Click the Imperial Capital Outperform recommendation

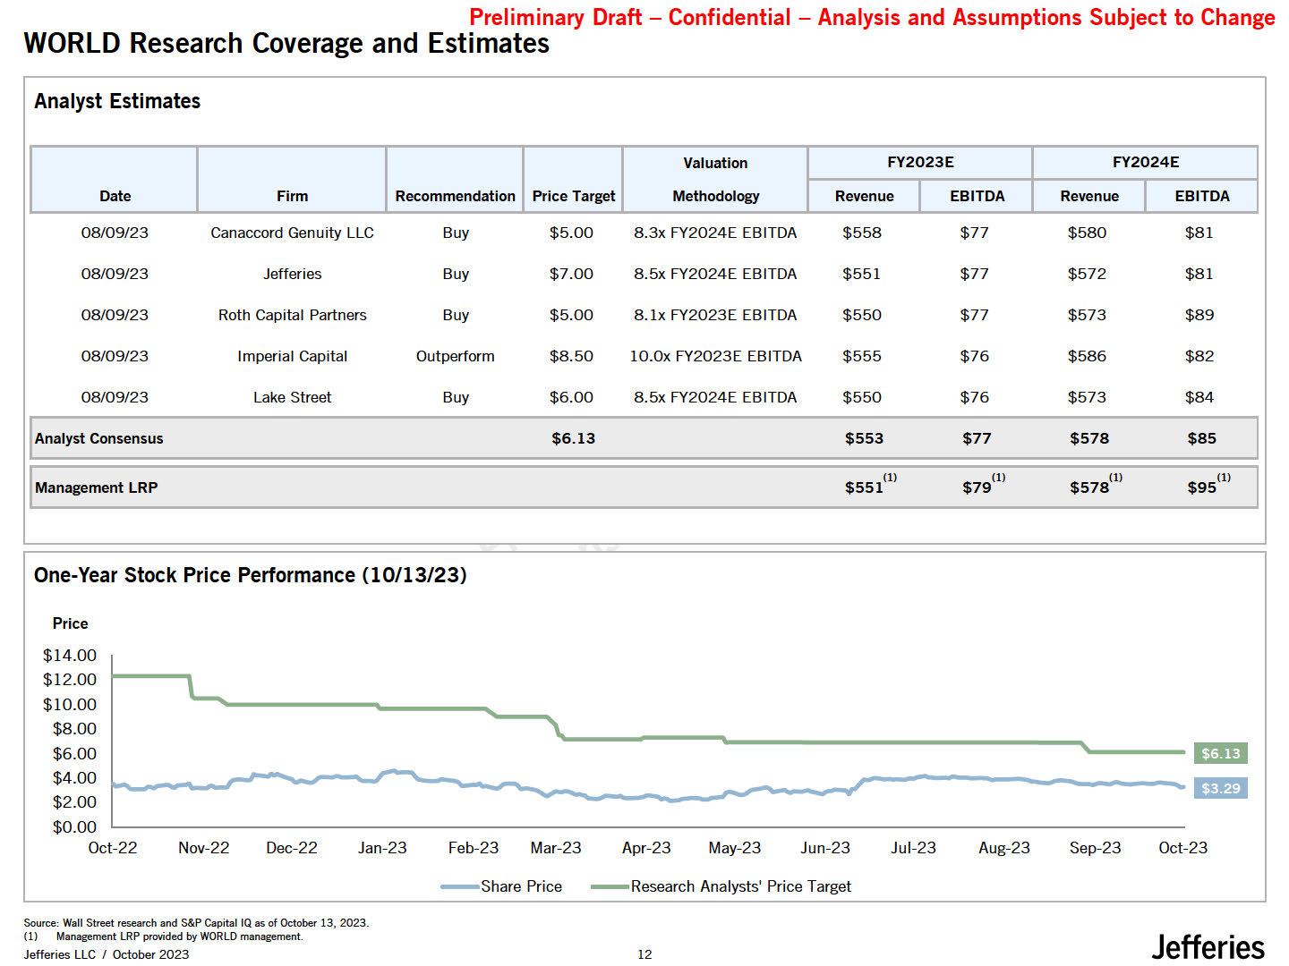pyautogui.click(x=455, y=356)
